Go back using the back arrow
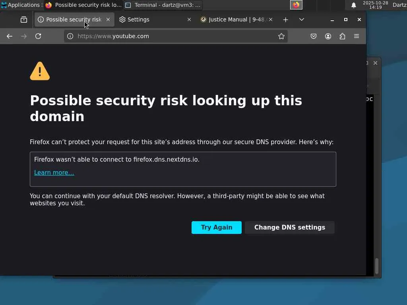The height and width of the screenshot is (305, 407). (10, 36)
